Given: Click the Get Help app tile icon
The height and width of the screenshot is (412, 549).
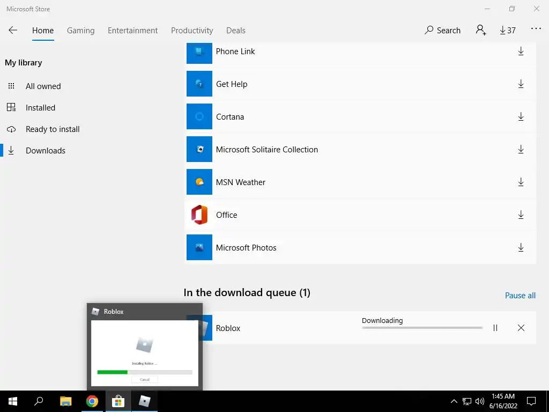Looking at the screenshot, I should (199, 84).
